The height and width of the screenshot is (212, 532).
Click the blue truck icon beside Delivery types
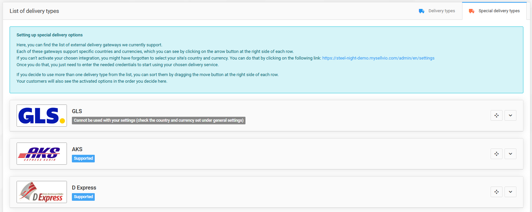click(421, 11)
